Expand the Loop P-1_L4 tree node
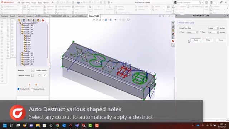This screenshot has height=129, width=229. pos(20,32)
